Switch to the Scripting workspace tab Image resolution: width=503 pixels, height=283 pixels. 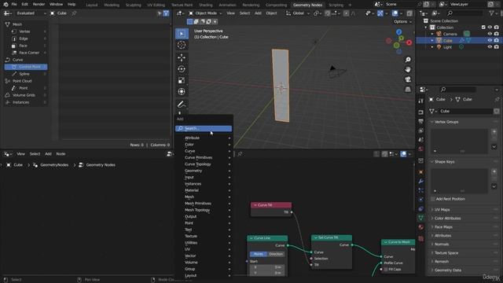336,5
